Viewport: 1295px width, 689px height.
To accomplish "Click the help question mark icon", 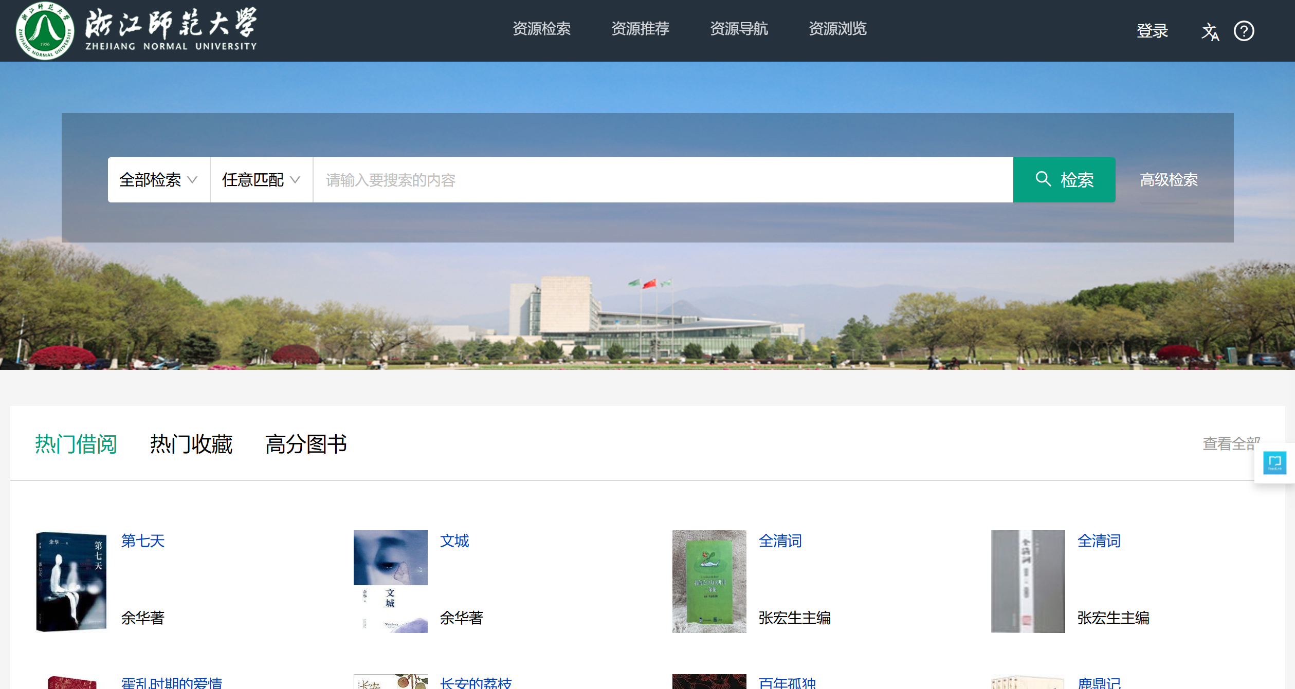I will point(1244,31).
